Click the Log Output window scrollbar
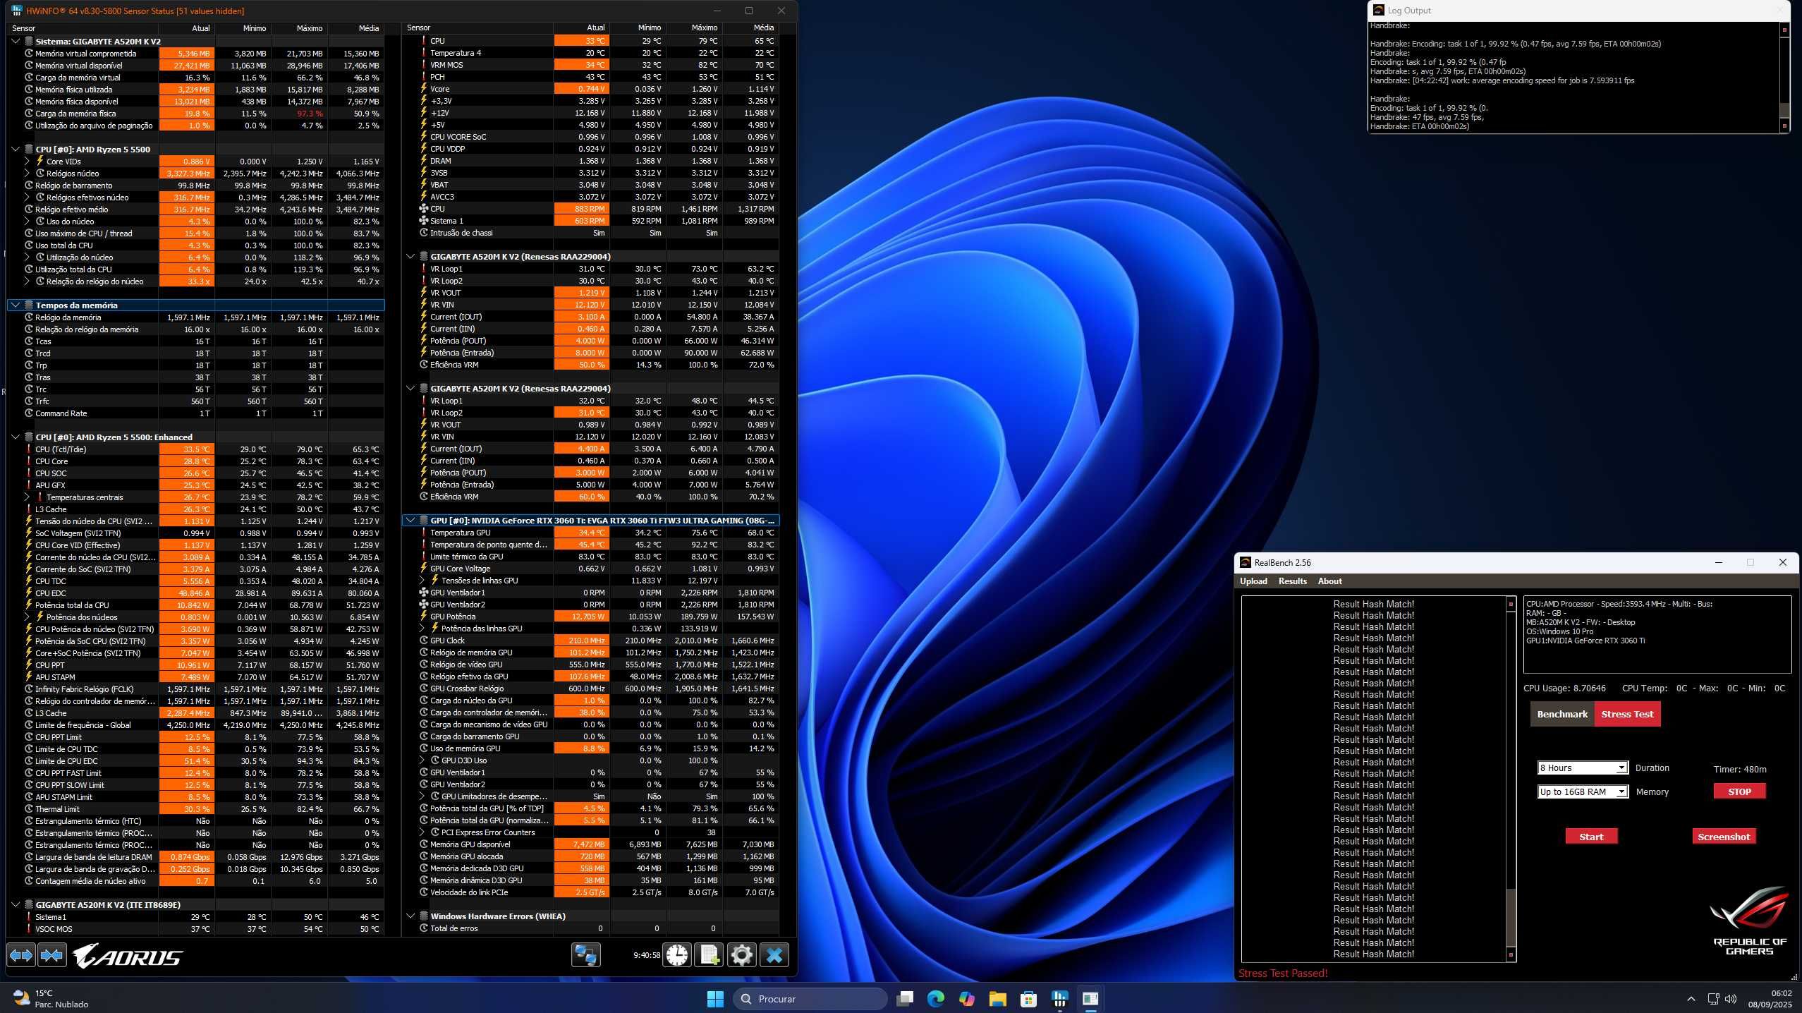Viewport: 1802px width, 1013px height. coord(1785,78)
